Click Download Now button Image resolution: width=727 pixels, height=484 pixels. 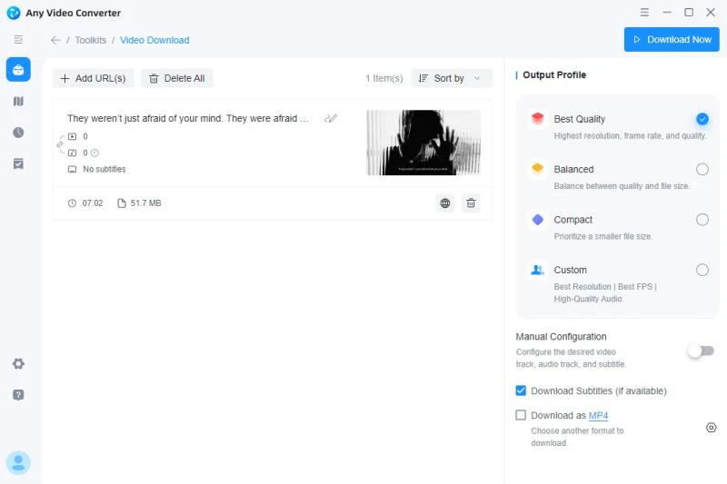(x=672, y=39)
